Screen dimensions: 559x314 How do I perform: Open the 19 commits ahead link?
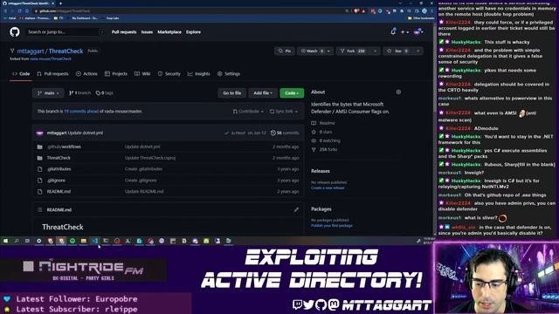81,112
